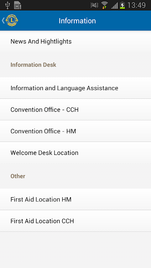Open Welcome Desk Location entry
Viewport: 151px width, 268px height.
click(x=75, y=152)
